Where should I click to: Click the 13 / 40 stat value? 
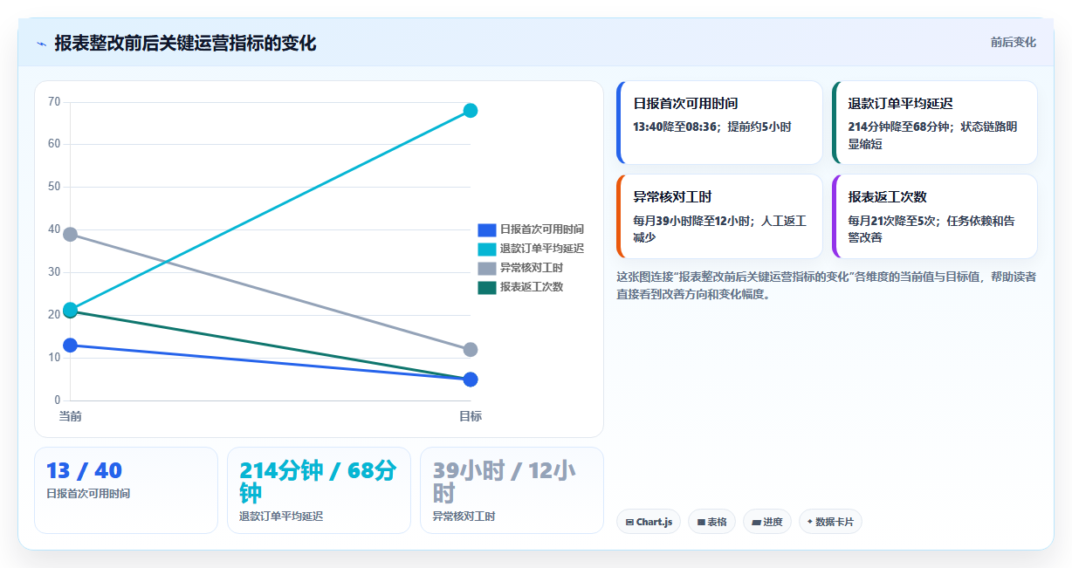[84, 471]
